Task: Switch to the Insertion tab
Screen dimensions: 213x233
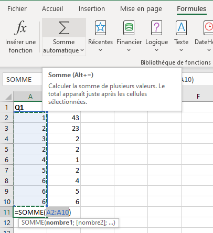Action: (92, 8)
